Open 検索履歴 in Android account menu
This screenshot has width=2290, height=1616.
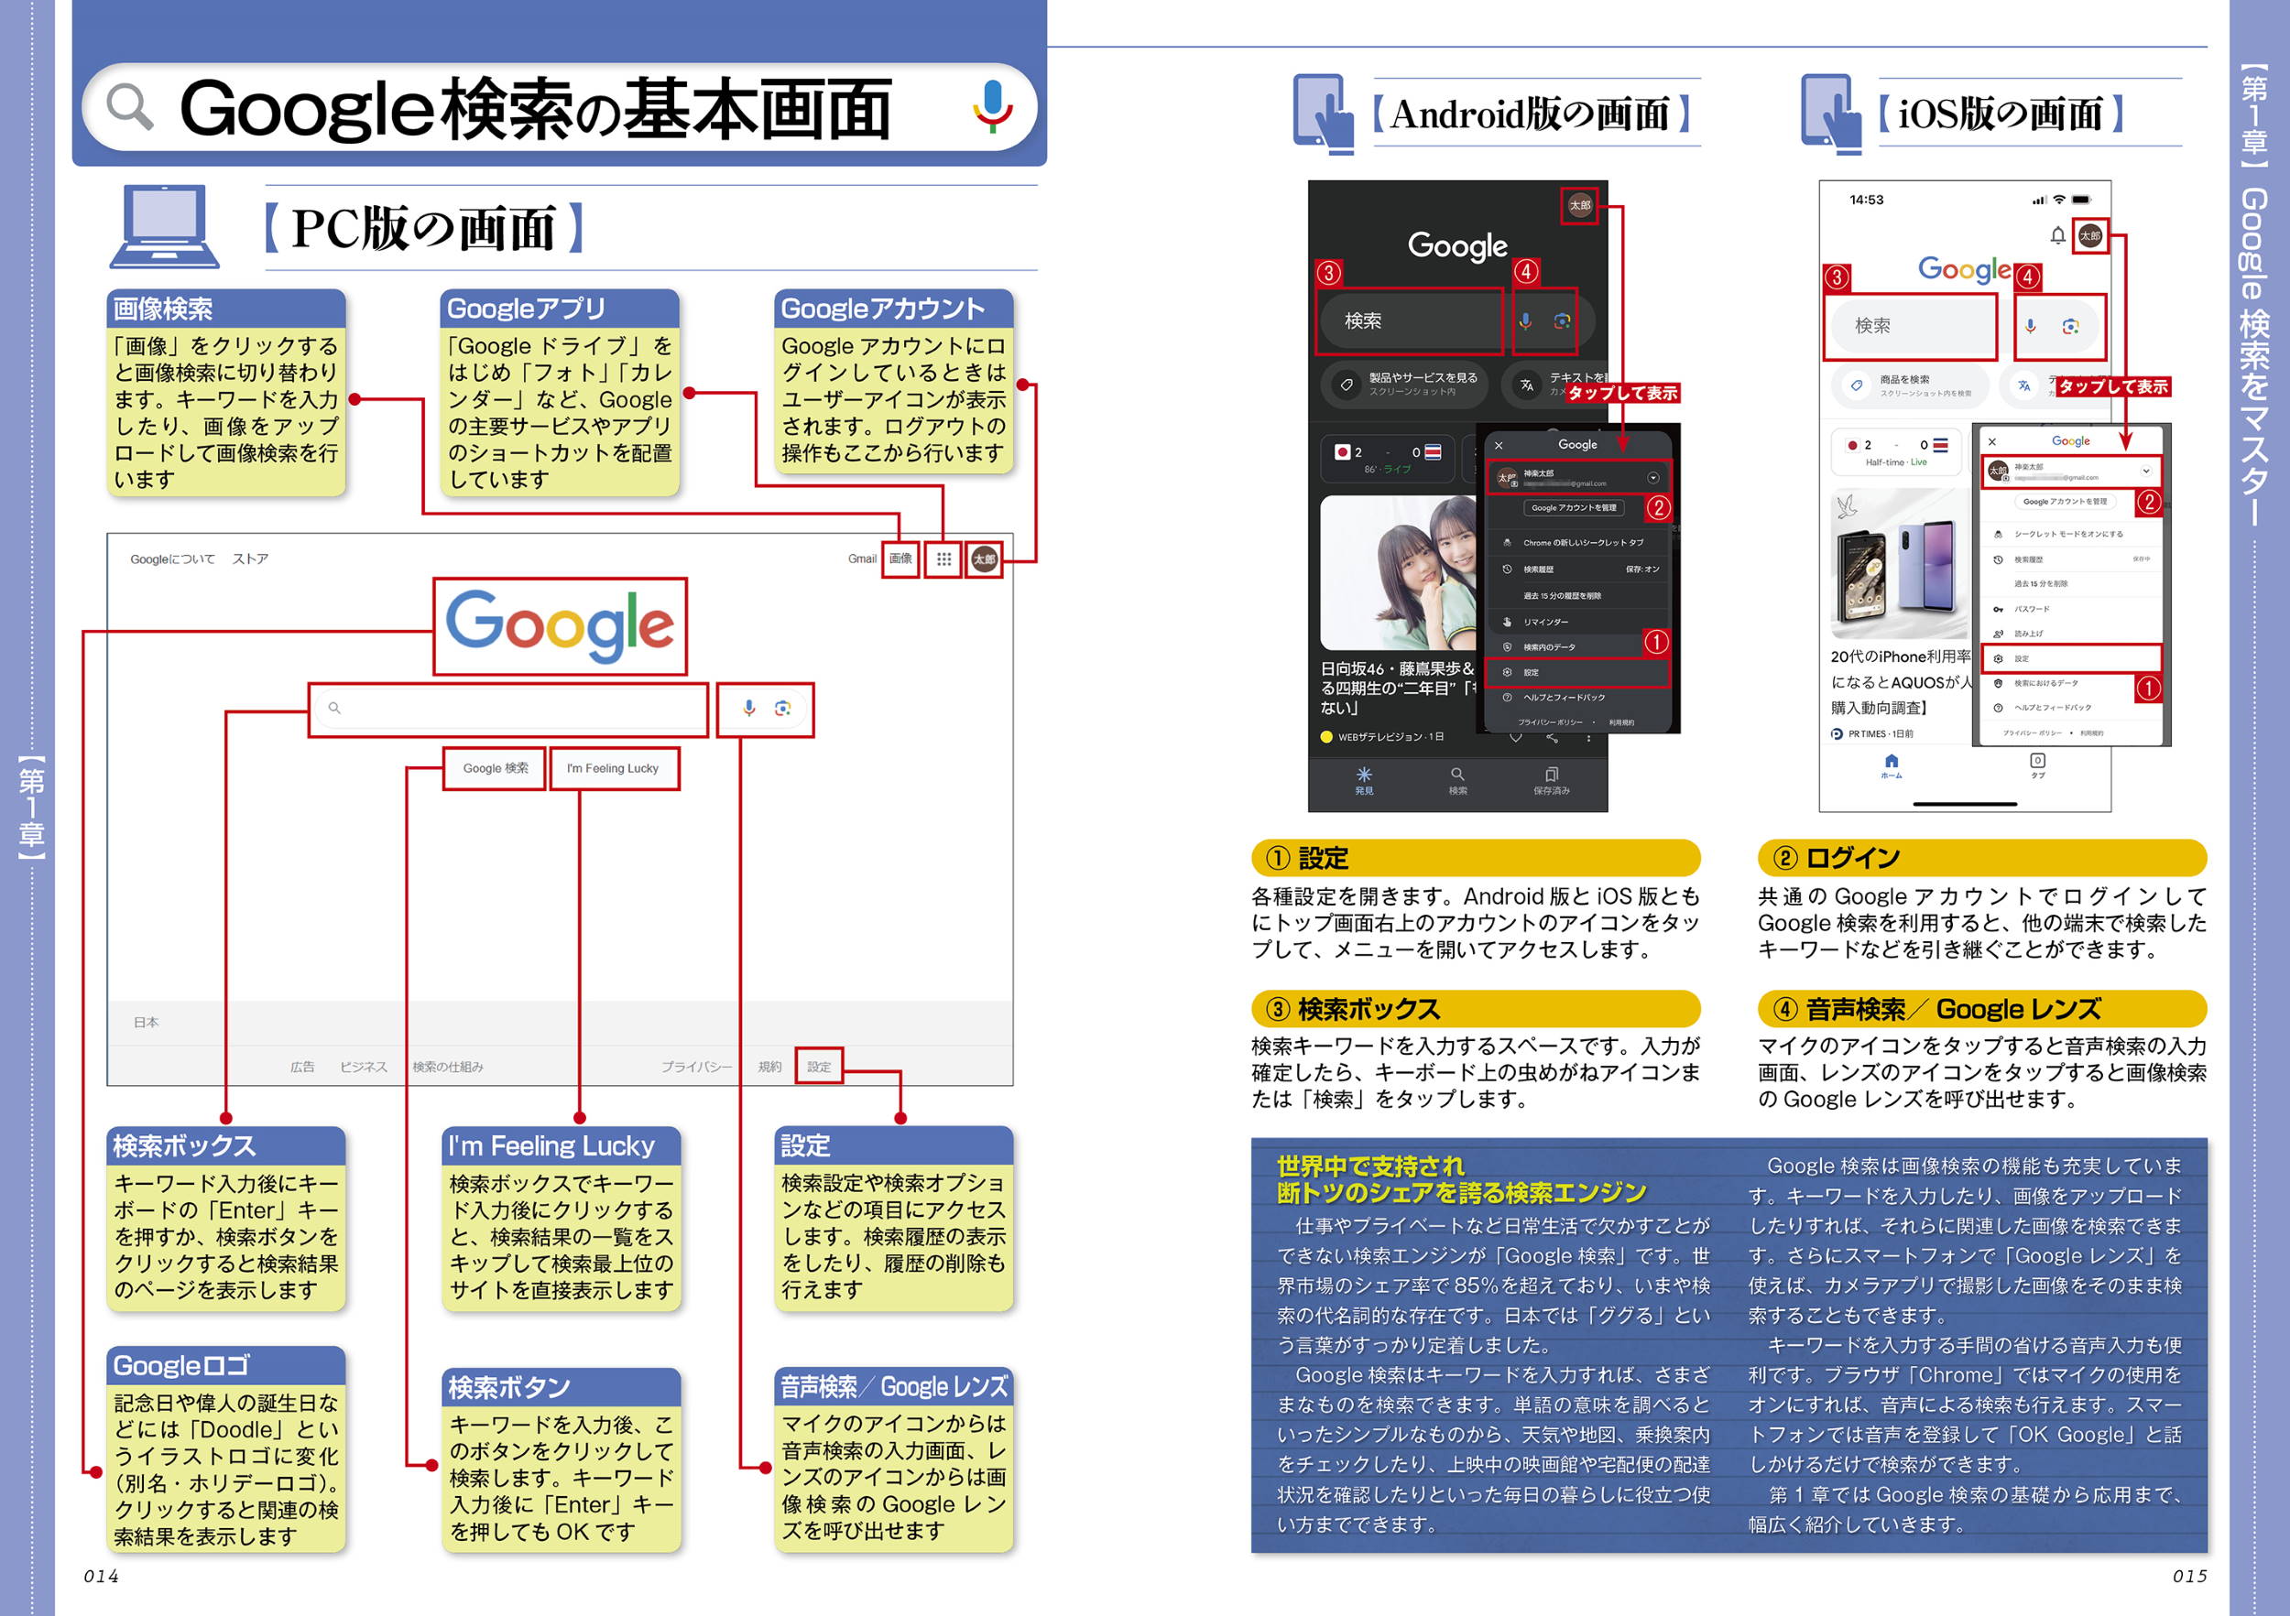(1576, 569)
